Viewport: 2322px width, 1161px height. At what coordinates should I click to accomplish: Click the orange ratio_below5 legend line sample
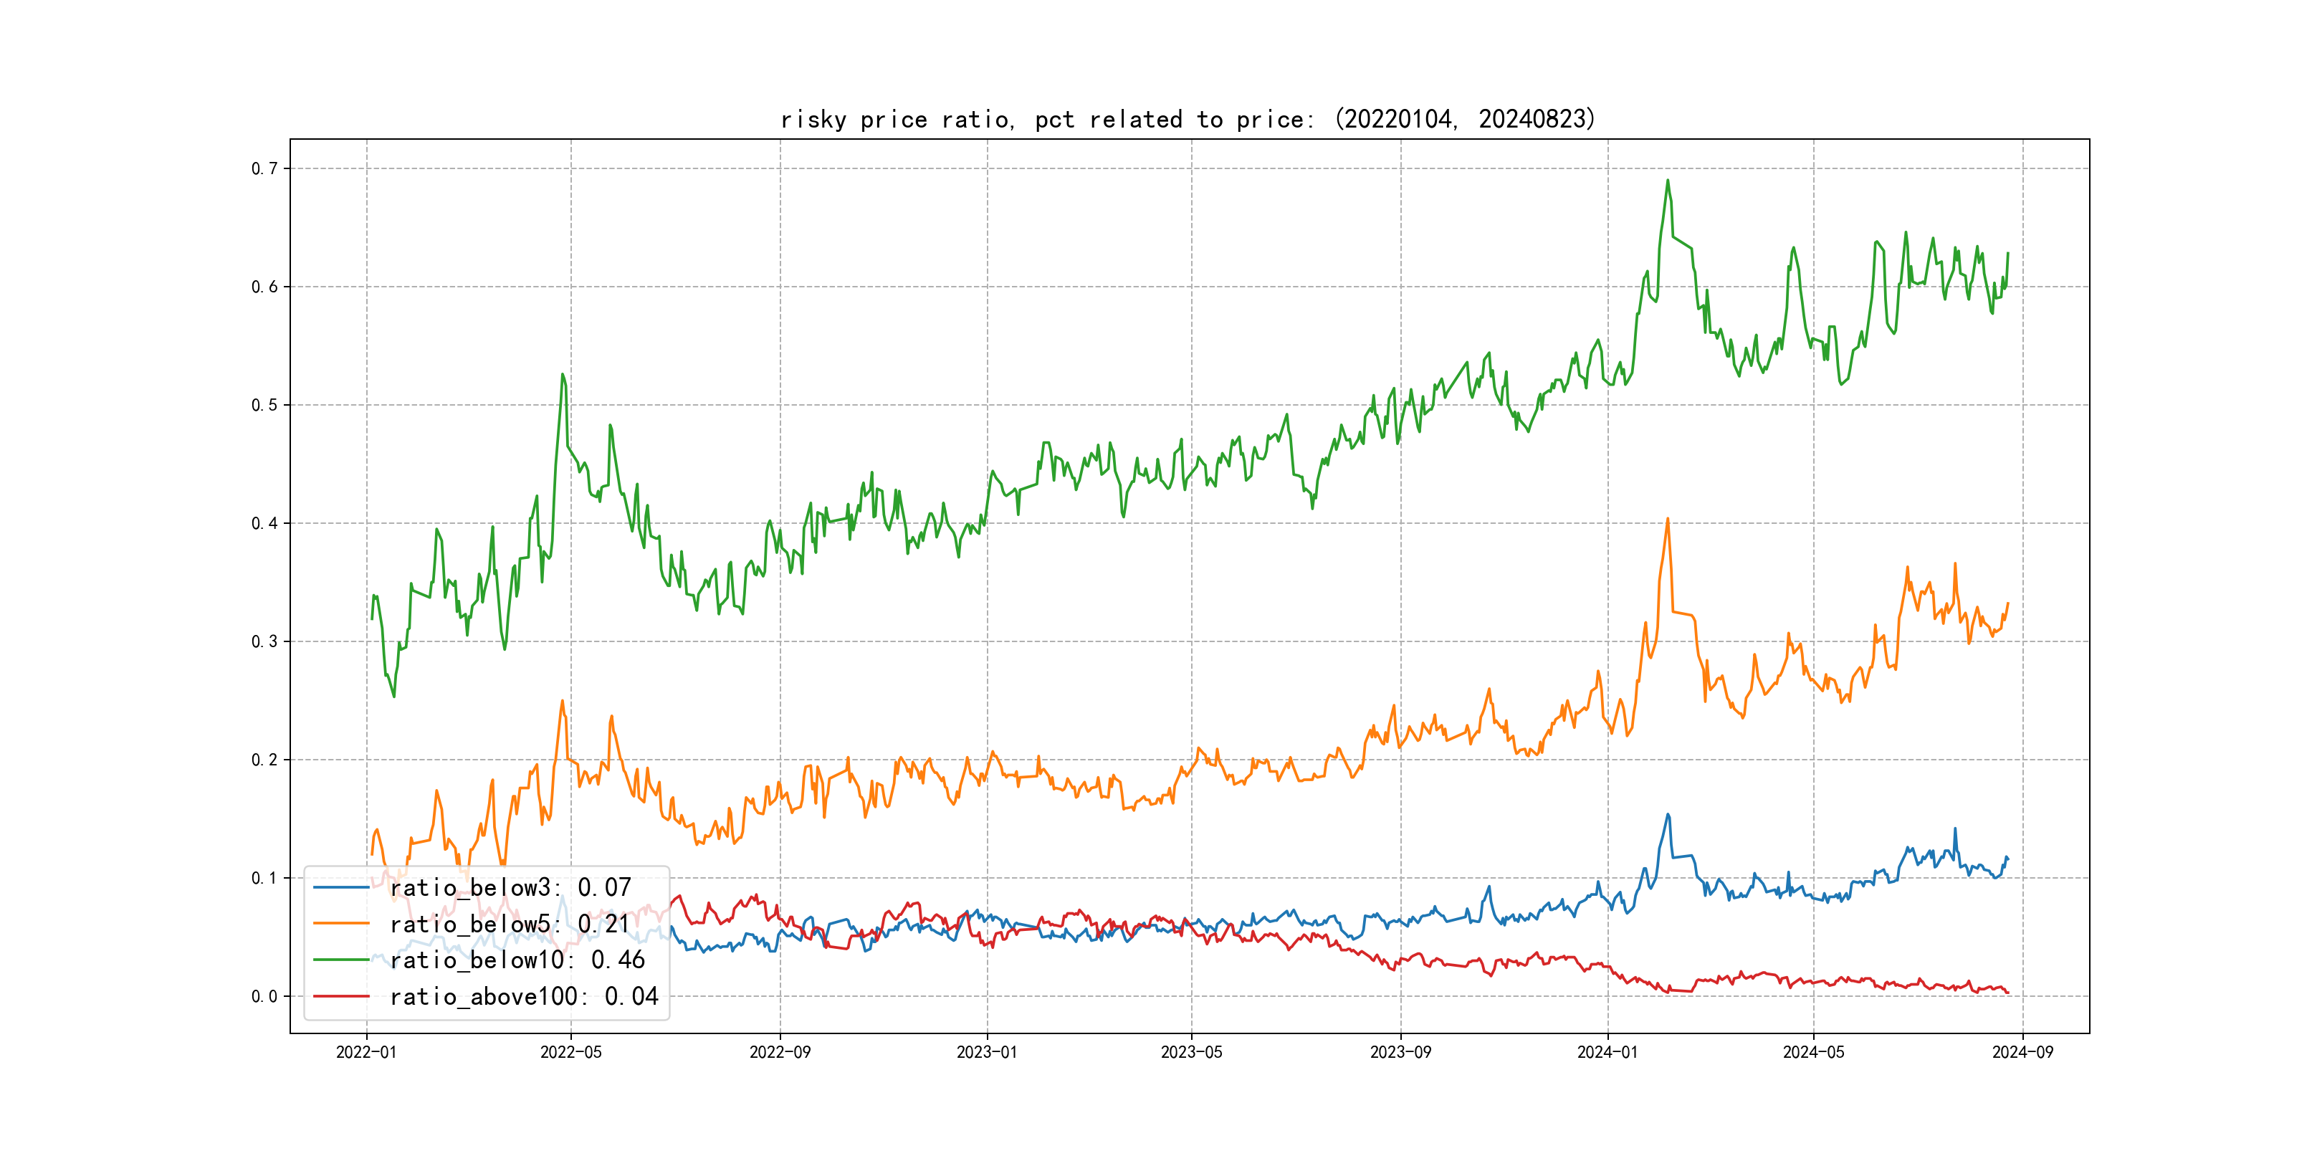[340, 924]
